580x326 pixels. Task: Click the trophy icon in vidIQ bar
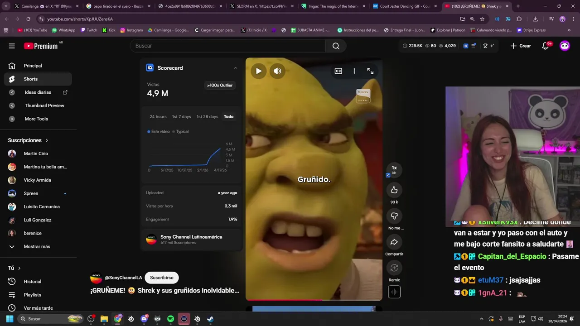(x=485, y=46)
